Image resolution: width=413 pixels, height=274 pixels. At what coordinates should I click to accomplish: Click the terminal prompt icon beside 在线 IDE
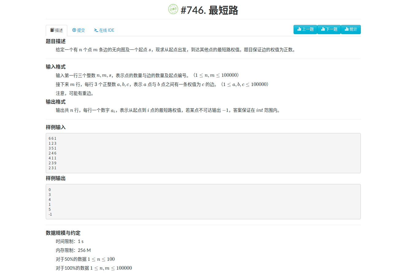click(97, 30)
